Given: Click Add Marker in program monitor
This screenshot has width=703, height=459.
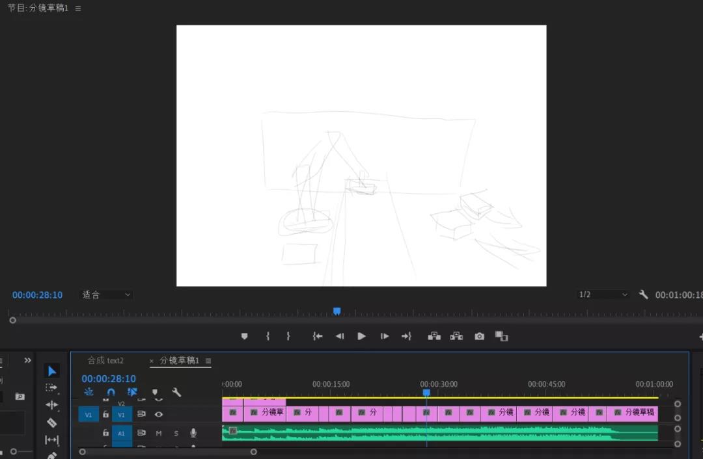Looking at the screenshot, I should coord(244,336).
